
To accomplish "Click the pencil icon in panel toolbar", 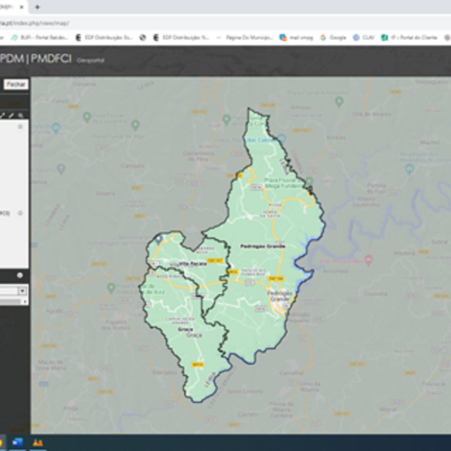I will pyautogui.click(x=11, y=115).
